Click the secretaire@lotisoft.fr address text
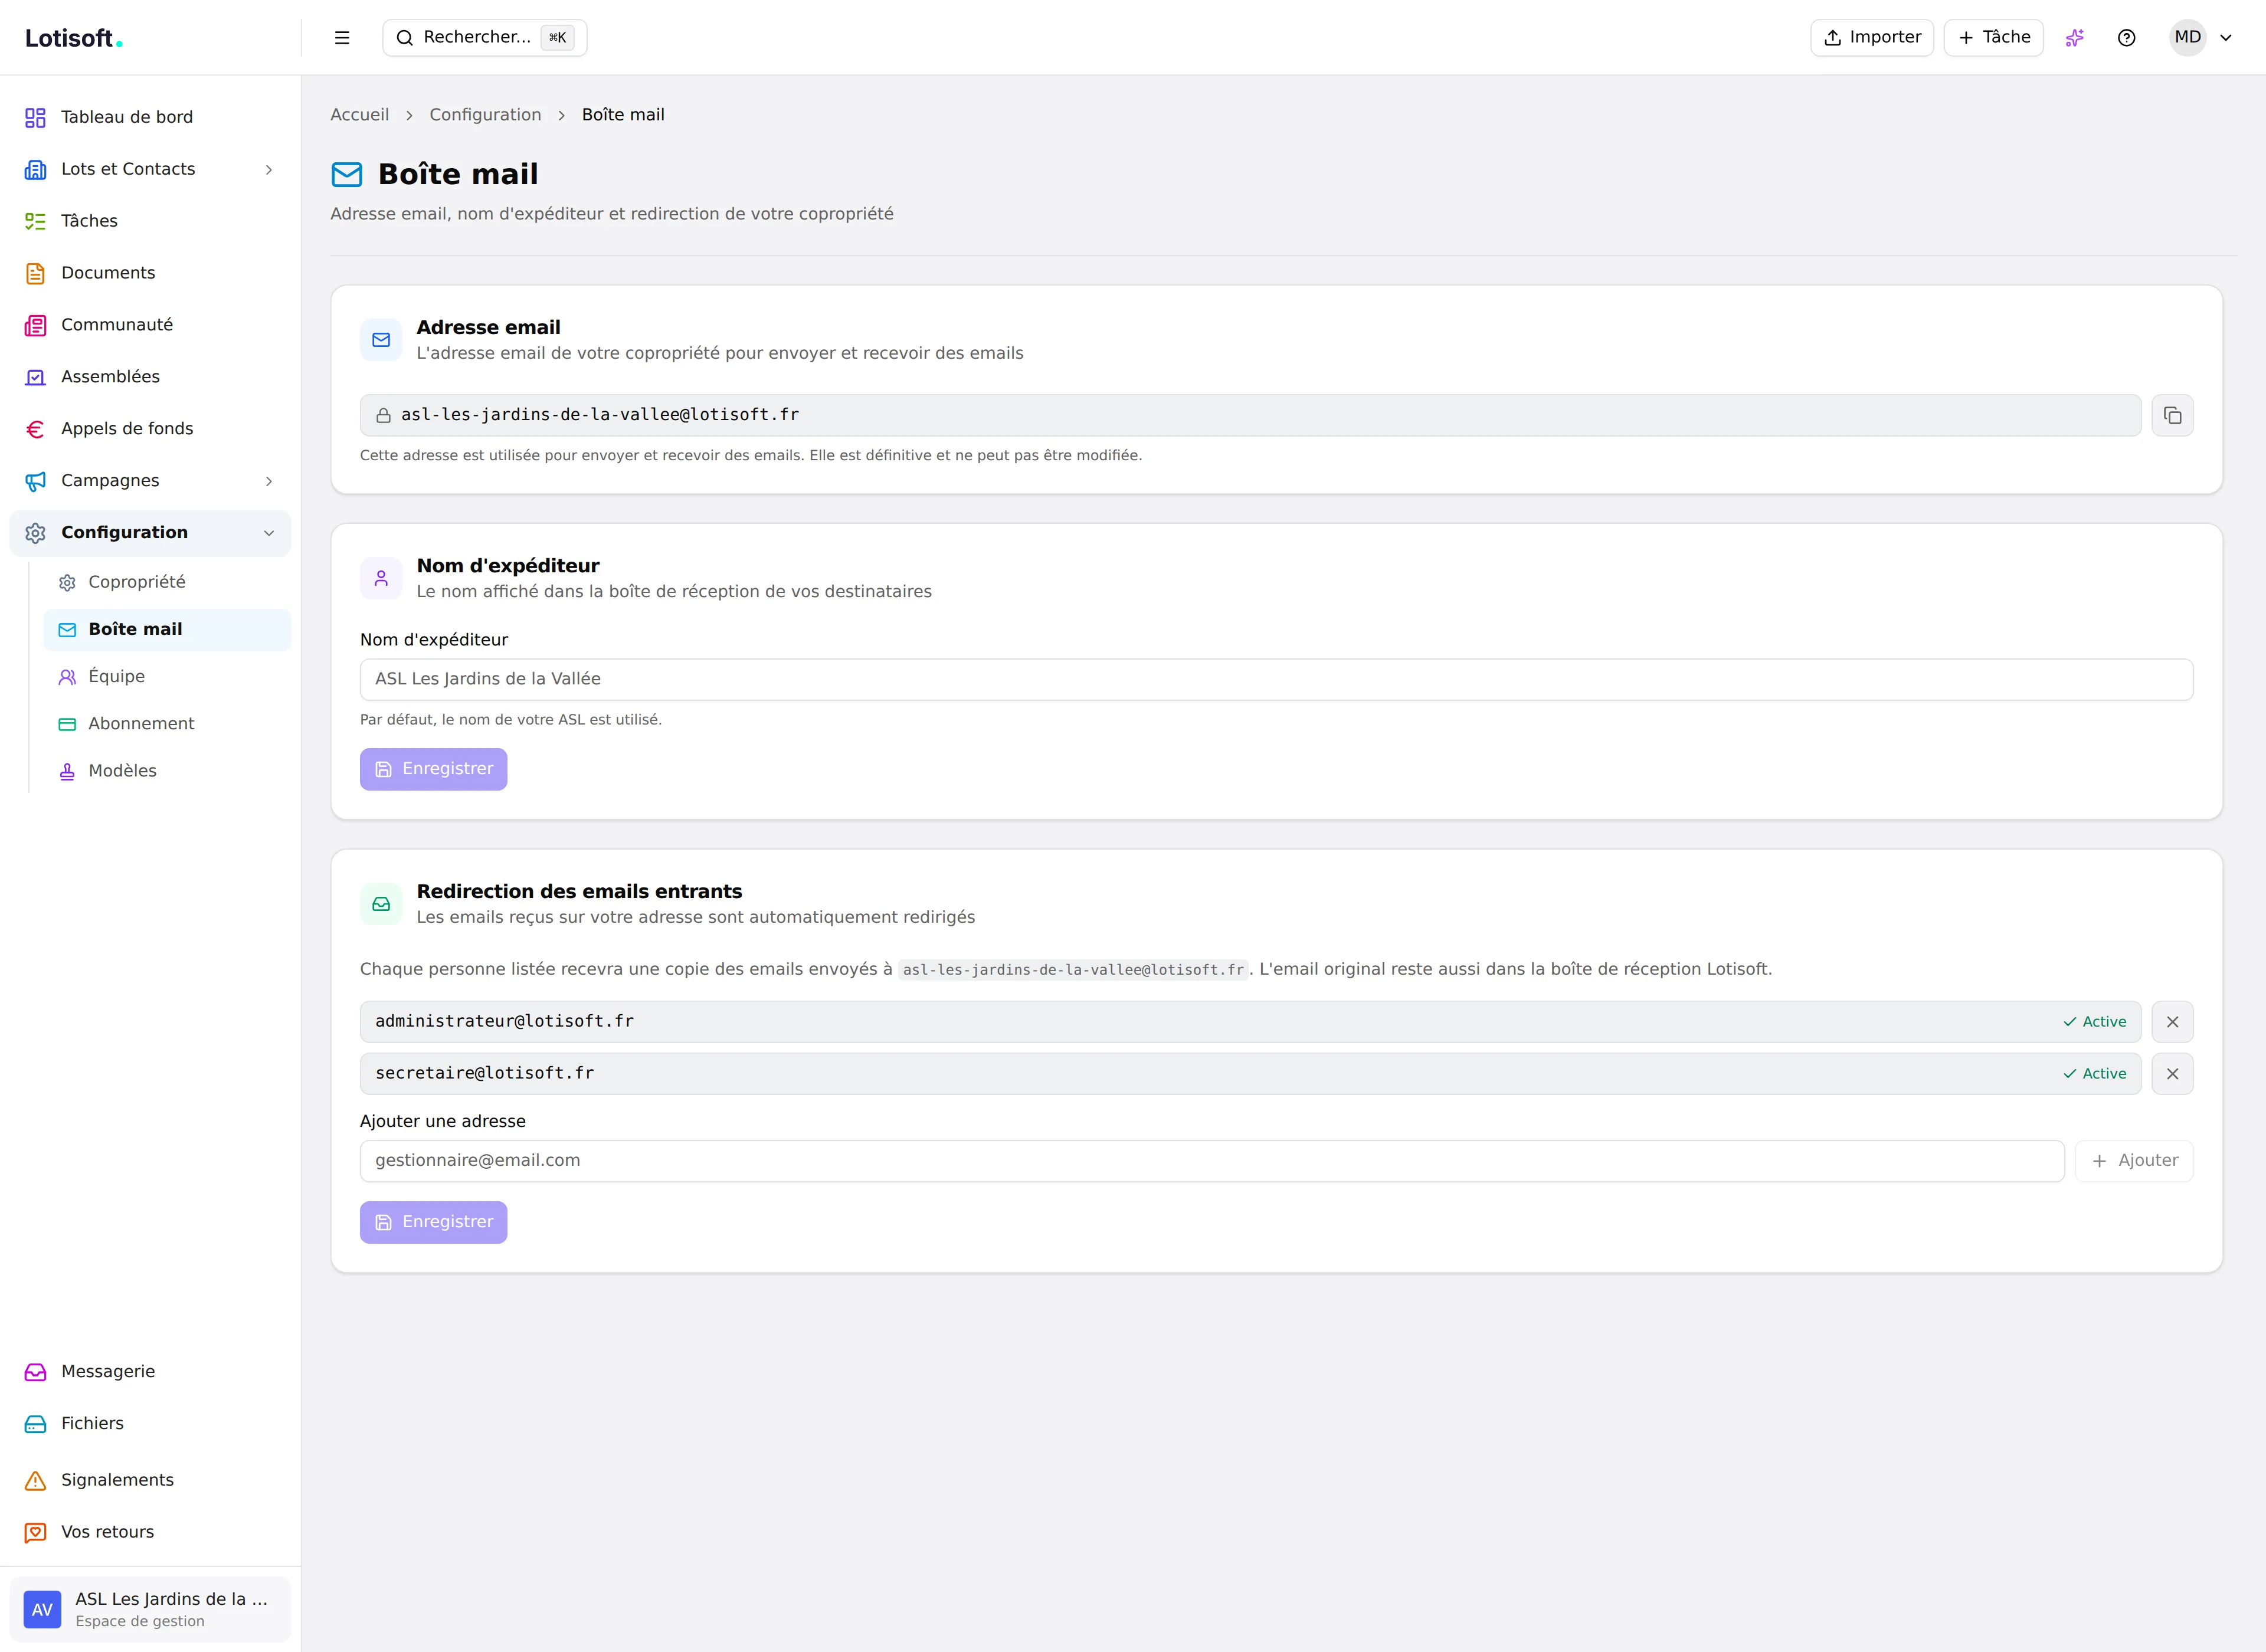 click(484, 1073)
